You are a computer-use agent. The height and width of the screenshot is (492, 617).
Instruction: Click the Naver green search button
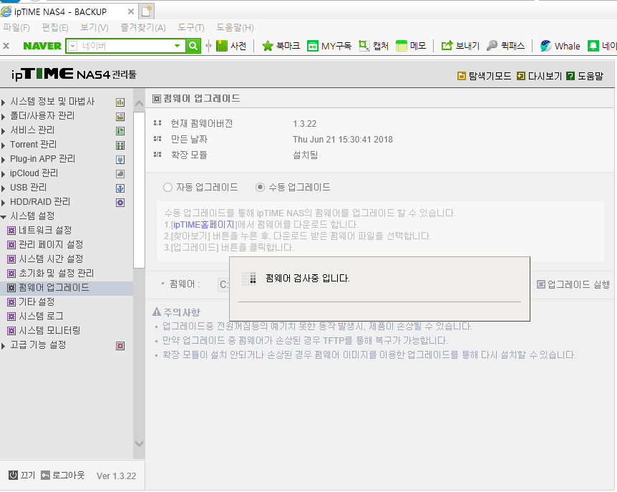[193, 46]
